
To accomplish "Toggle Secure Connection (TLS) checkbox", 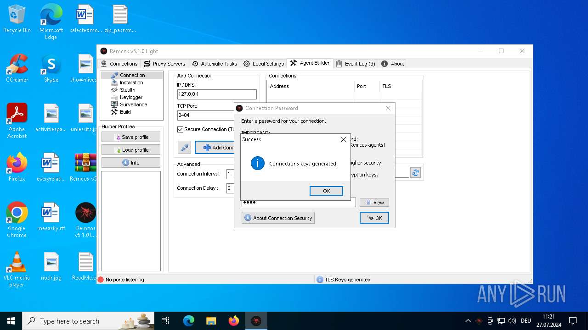I will (181, 130).
